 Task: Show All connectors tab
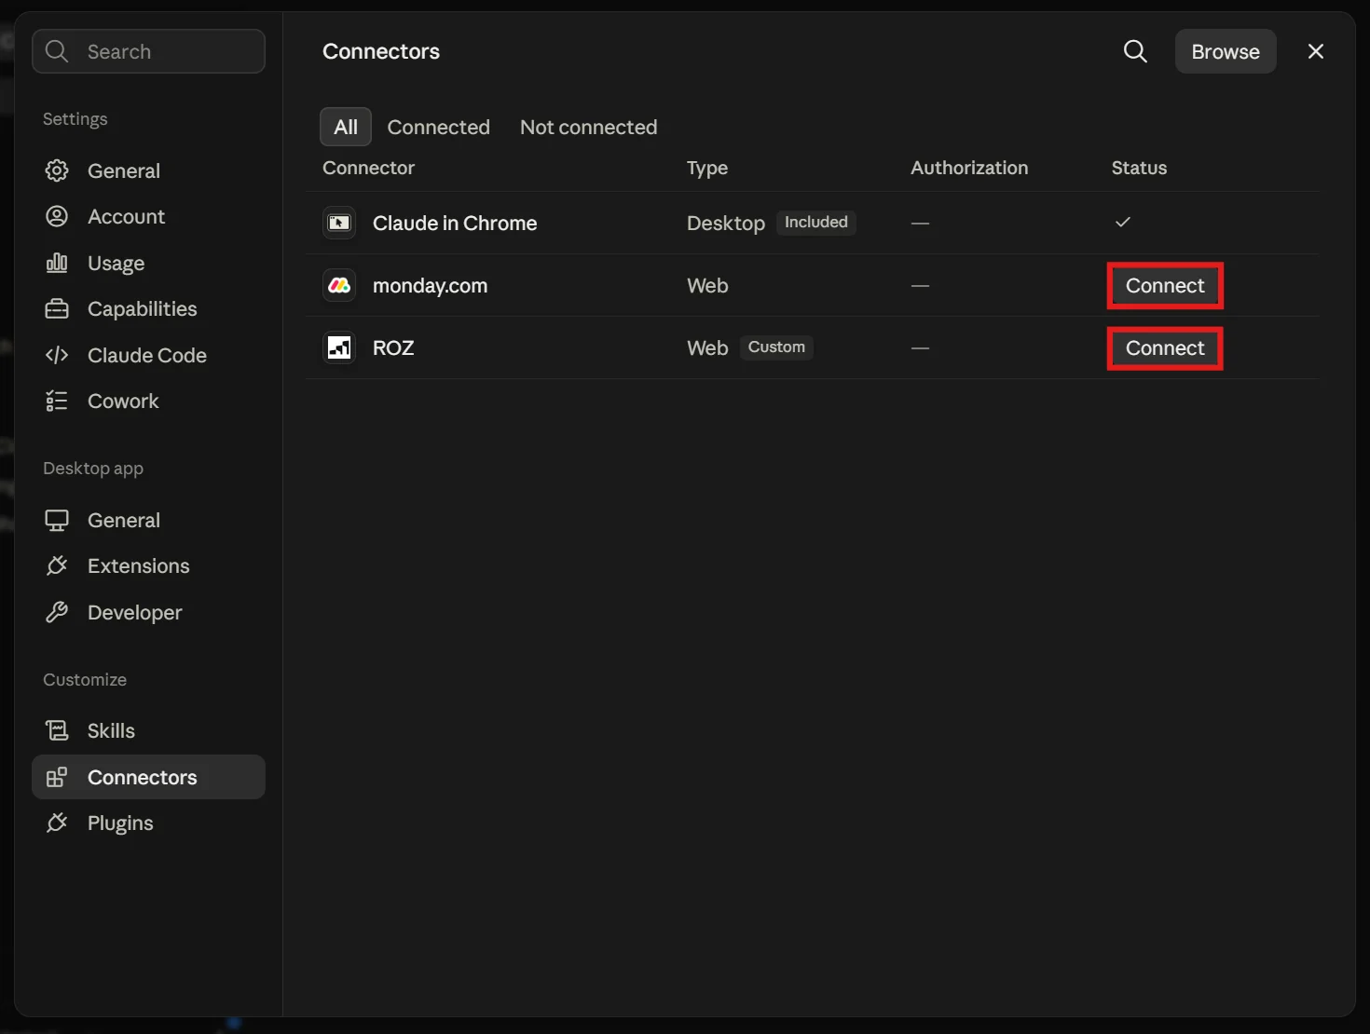click(x=346, y=127)
